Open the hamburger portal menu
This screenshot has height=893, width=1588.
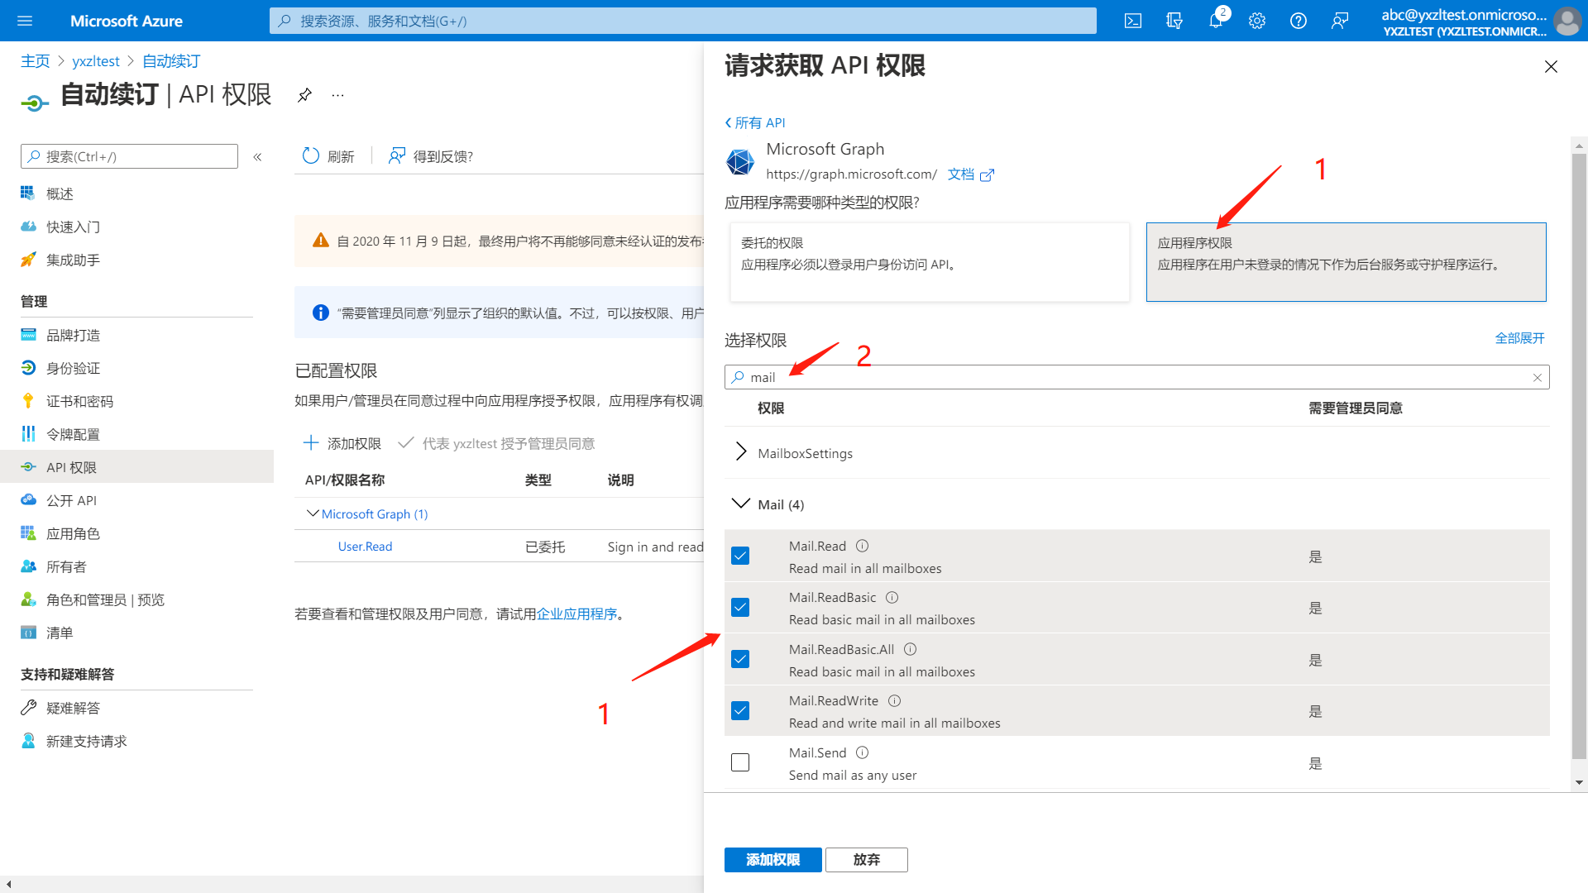click(25, 21)
